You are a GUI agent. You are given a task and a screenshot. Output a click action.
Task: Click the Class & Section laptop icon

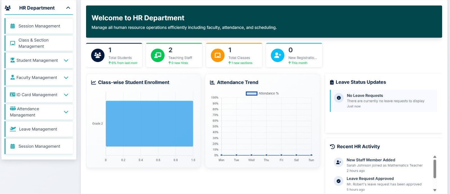(x=13, y=43)
